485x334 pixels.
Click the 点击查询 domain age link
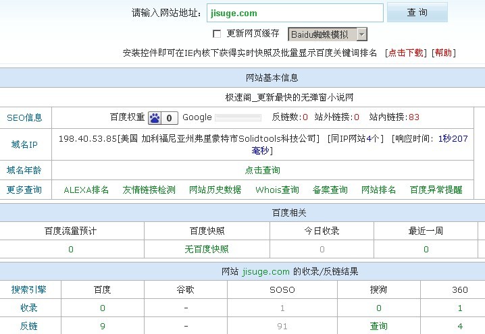pos(262,170)
